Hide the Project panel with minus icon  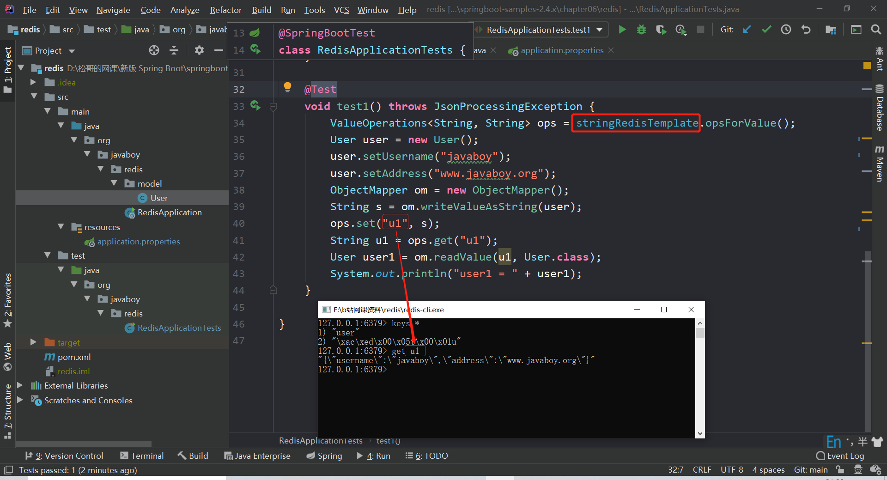tap(219, 50)
